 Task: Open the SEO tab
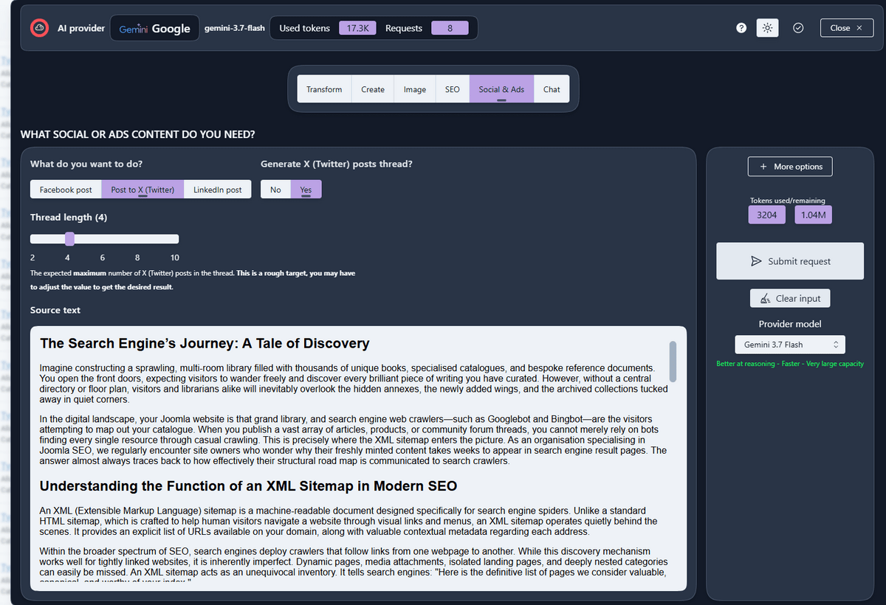coord(453,89)
